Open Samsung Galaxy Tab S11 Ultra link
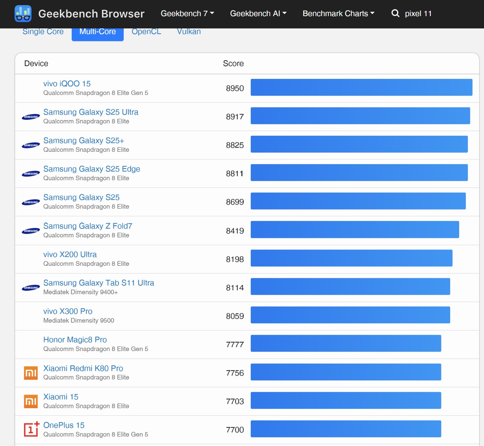 pos(99,283)
